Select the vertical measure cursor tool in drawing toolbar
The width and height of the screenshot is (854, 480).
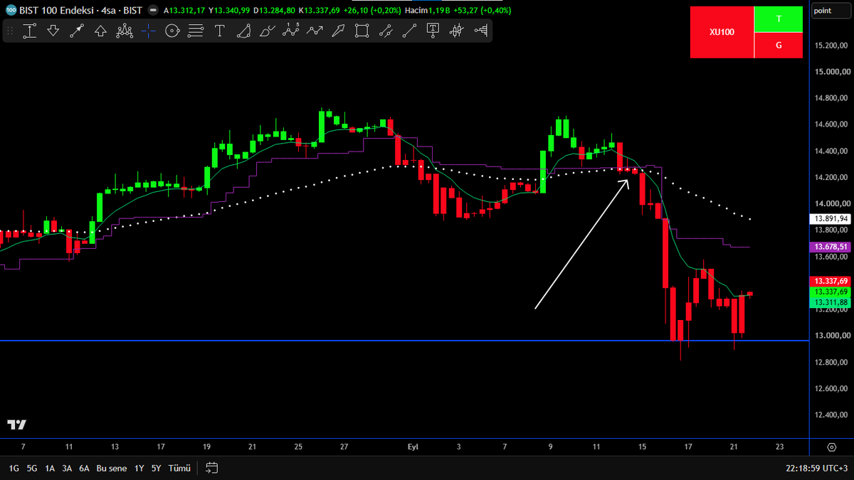tap(29, 31)
